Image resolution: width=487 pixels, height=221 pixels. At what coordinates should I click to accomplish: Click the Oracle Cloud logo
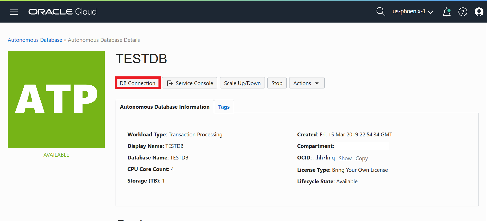pos(62,12)
